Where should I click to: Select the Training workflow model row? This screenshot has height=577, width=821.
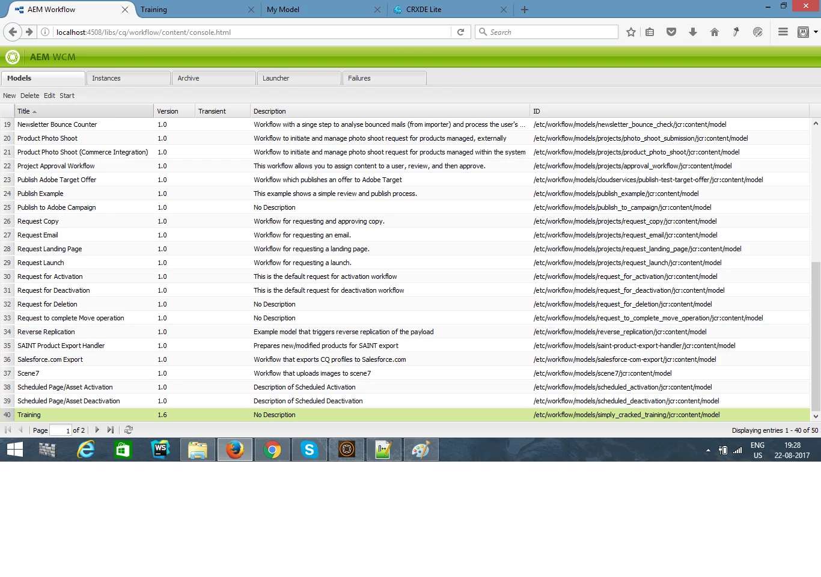pos(405,415)
